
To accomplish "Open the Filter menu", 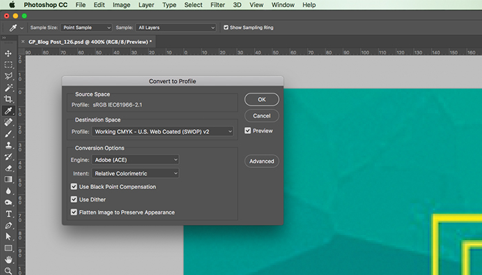I will [218, 5].
